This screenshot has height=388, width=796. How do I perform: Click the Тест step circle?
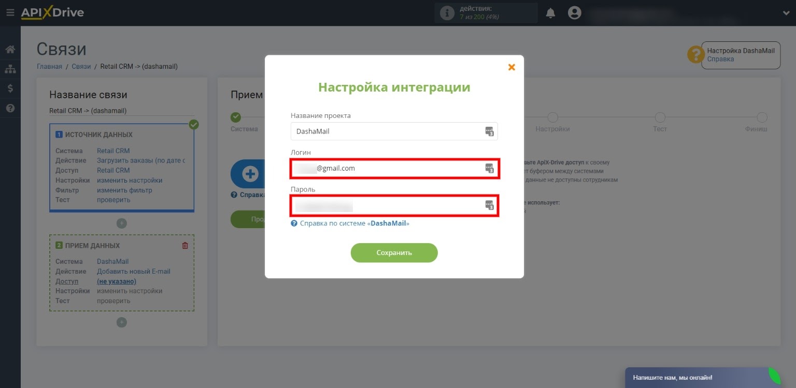coord(660,117)
